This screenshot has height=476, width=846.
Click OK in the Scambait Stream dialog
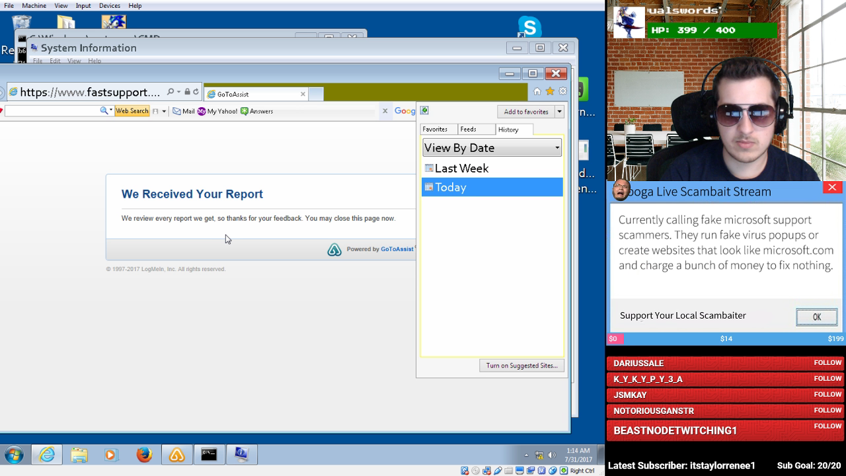click(x=816, y=317)
